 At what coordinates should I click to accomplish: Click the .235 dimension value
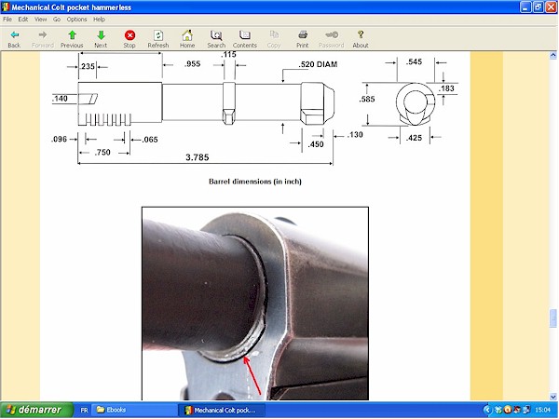point(88,66)
